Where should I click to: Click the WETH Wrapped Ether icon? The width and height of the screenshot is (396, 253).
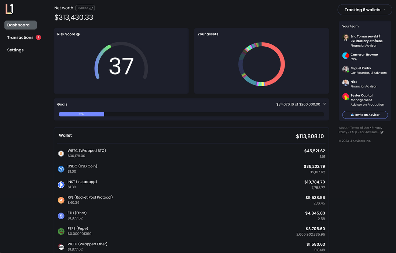(61, 247)
